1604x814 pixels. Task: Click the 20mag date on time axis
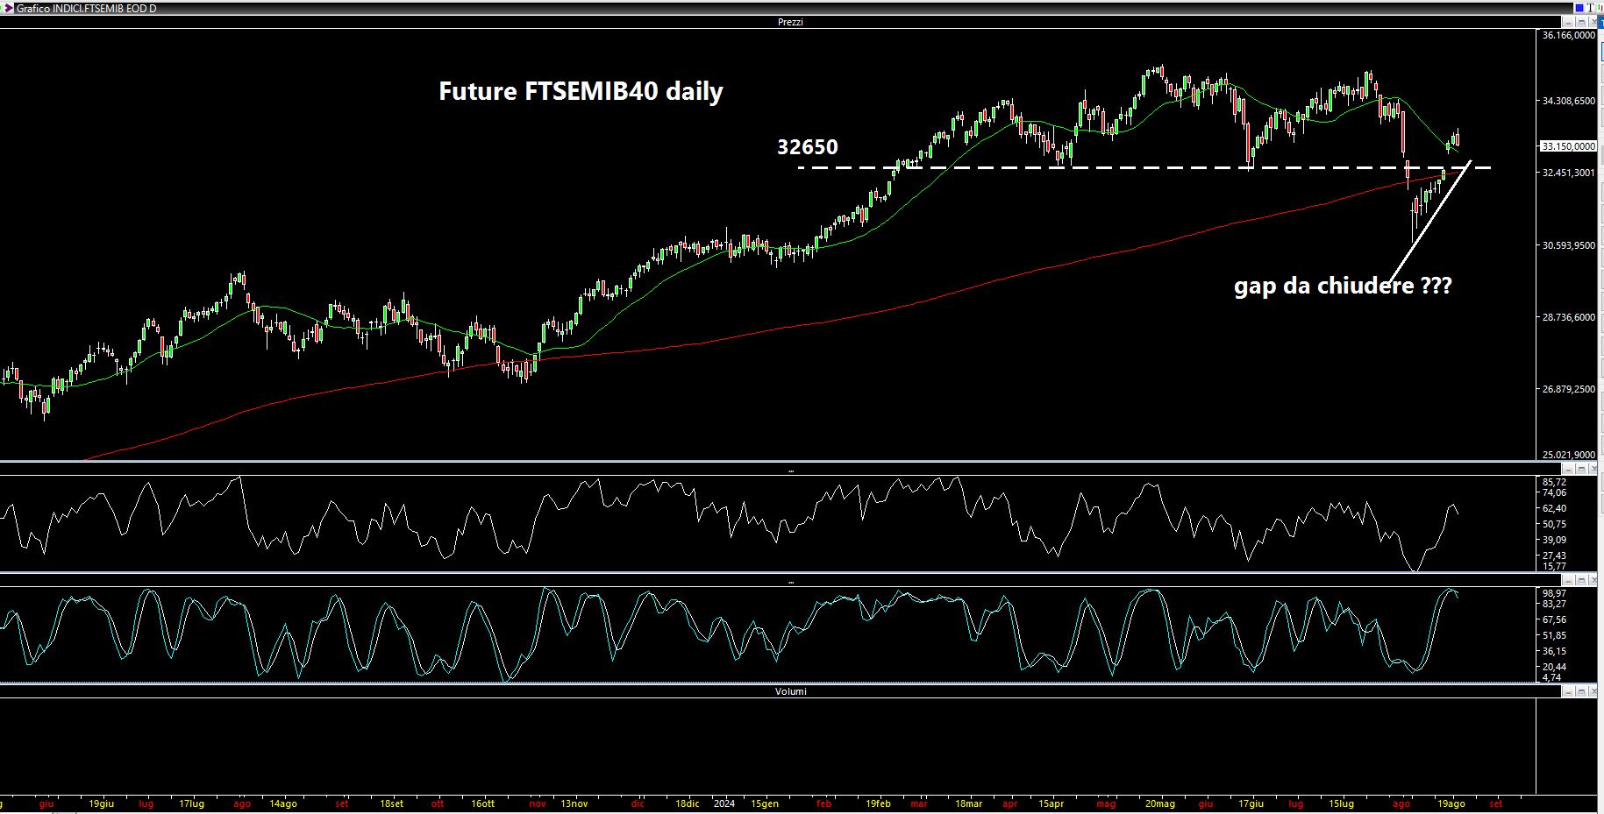click(1159, 803)
